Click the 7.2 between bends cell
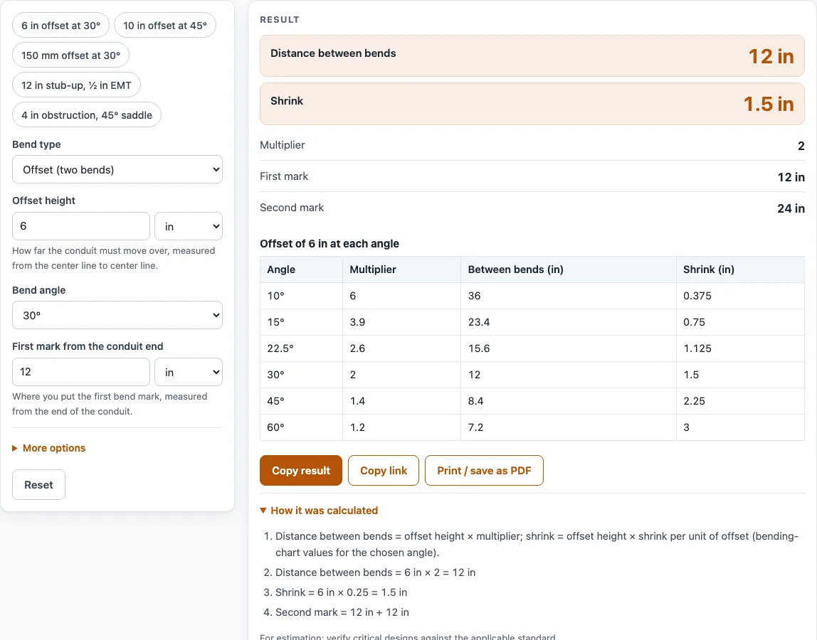This screenshot has width=817, height=640. [569, 427]
